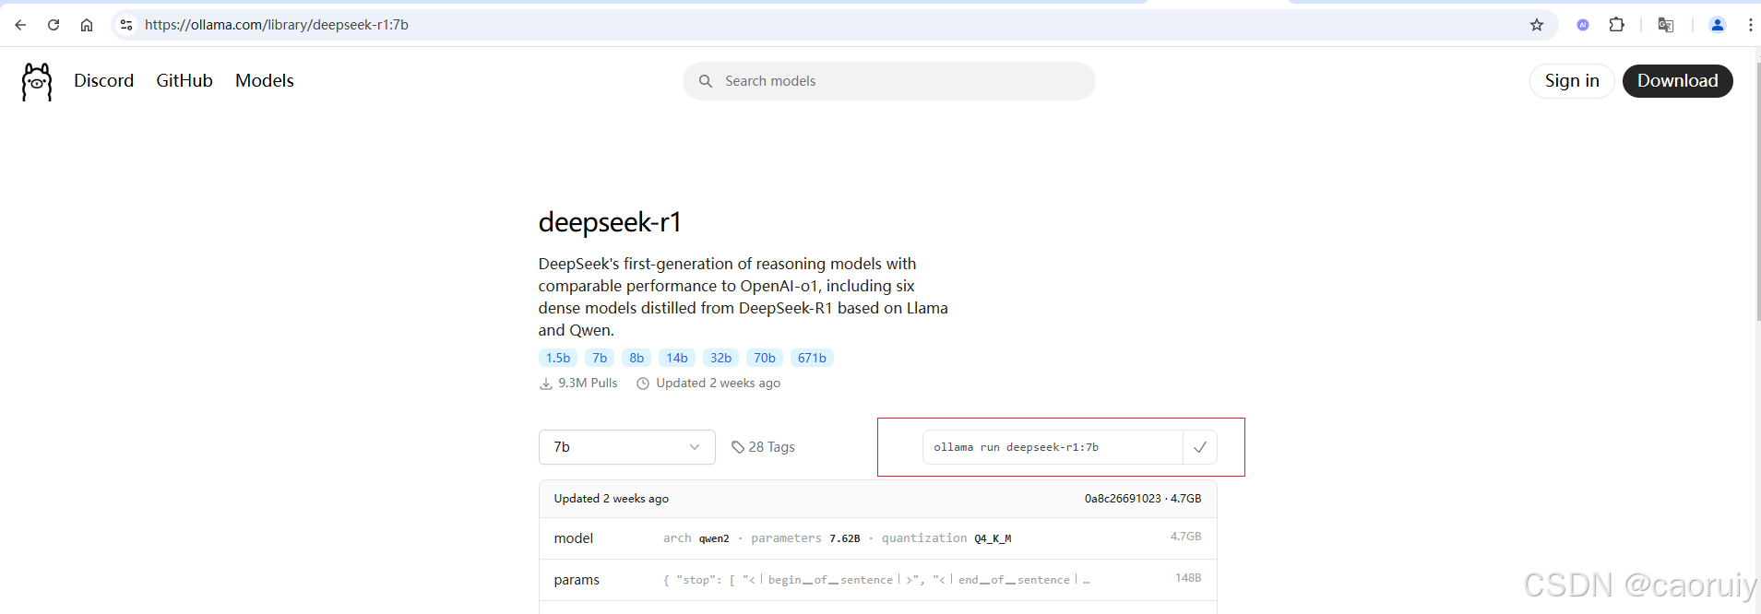This screenshot has height=614, width=1761.
Task: Select the 7b size tag
Action: click(x=600, y=358)
